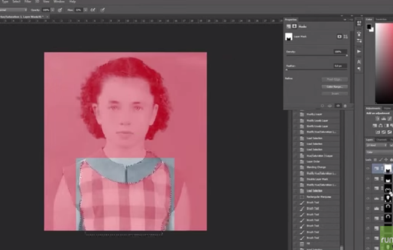Click the Density slider handle
This screenshot has width=393, height=250.
click(x=347, y=55)
